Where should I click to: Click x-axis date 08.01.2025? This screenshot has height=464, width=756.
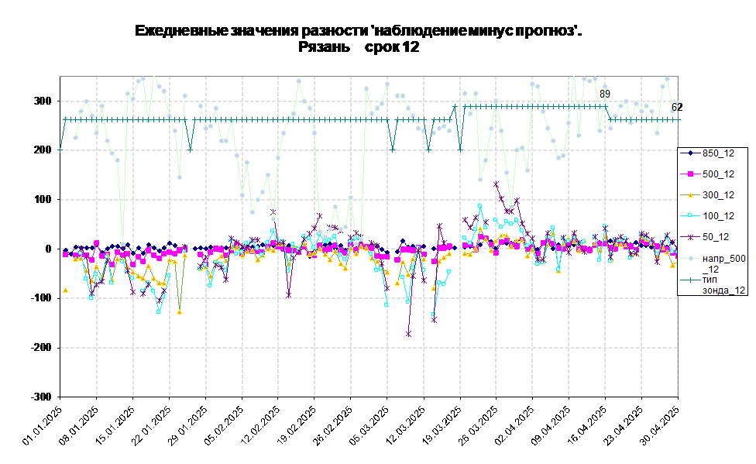[x=78, y=425]
